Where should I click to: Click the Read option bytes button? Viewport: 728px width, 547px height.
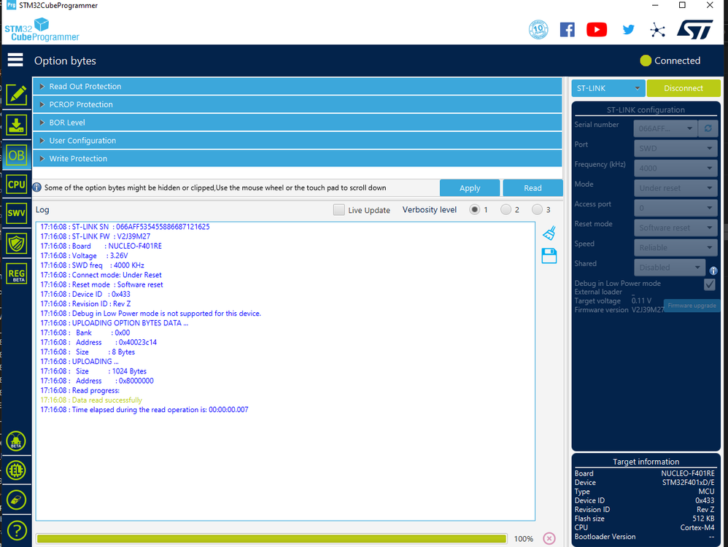pyautogui.click(x=533, y=188)
